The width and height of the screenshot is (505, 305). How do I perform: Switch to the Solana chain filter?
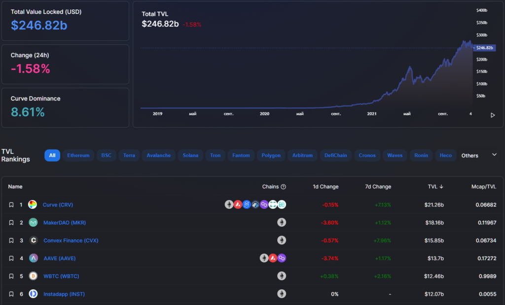[x=190, y=156]
